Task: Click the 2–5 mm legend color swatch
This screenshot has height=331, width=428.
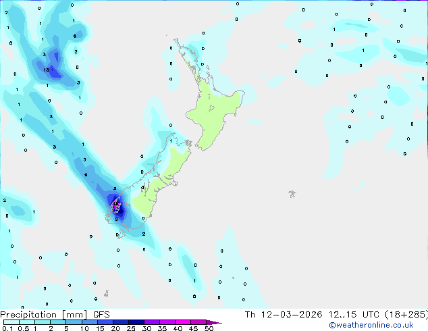Action: 58,322
